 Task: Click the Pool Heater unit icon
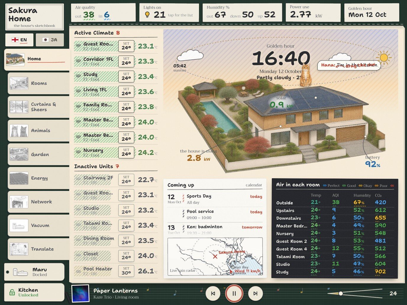click(78, 271)
